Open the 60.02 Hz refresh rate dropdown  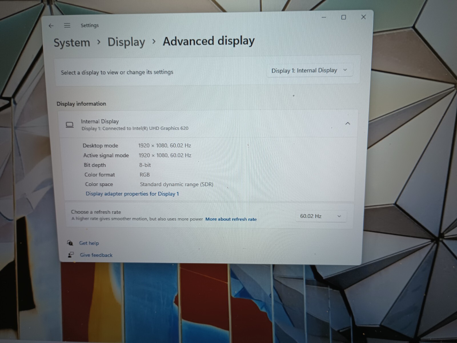[x=321, y=216]
